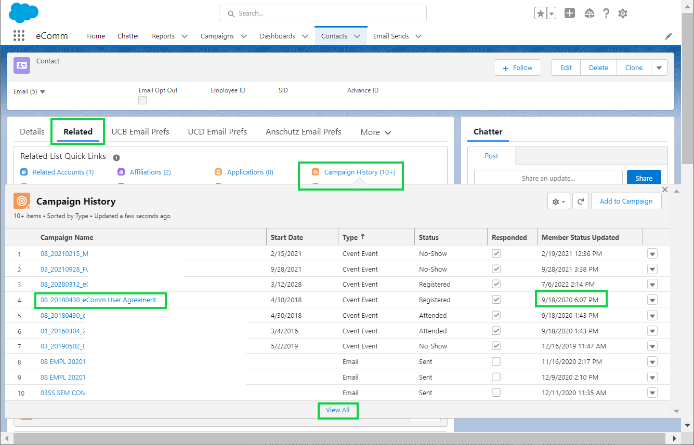
Task: Toggle Responded checkbox for 3/12/2028 row
Action: [496, 284]
